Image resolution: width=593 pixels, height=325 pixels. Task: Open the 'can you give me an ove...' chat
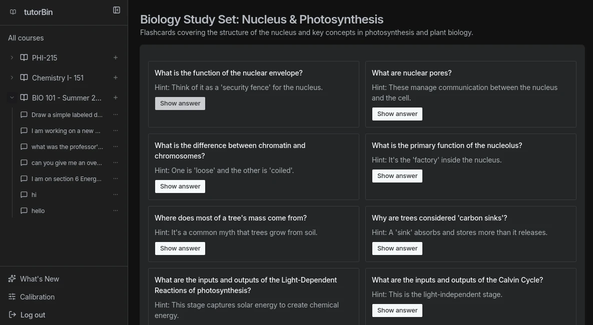point(67,163)
